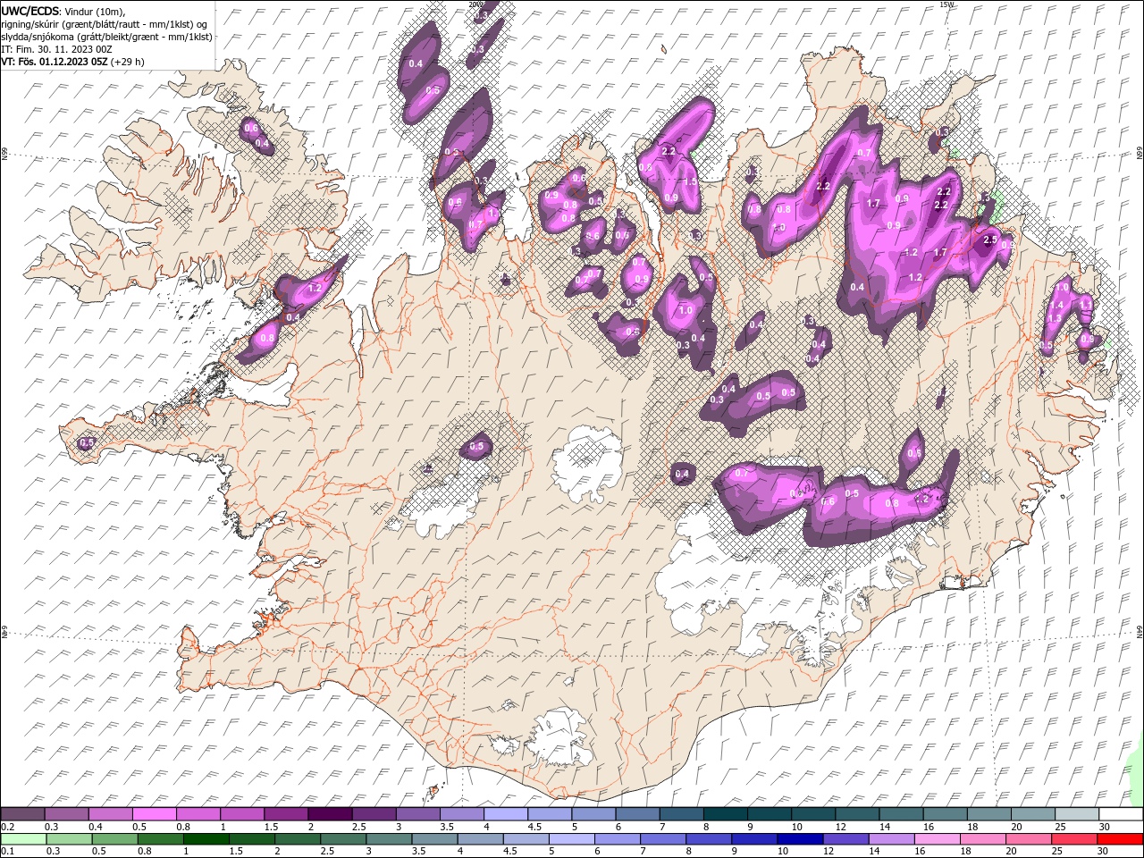Select the darkest green 1–1.5 rain scale swatch
Viewport: 1144px width, 858px height.
pos(206,839)
